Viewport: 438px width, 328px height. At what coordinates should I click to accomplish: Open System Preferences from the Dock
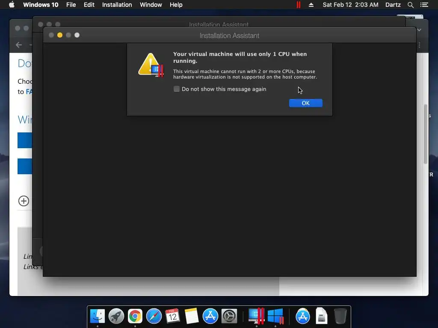pyautogui.click(x=229, y=316)
